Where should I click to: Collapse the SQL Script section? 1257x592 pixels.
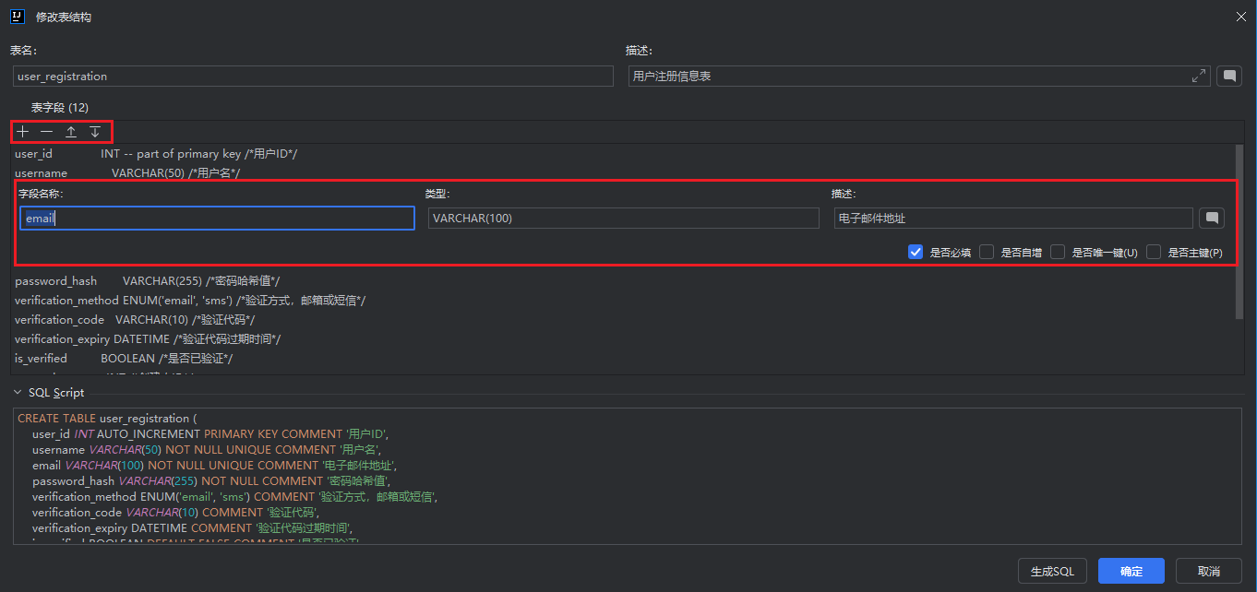[x=18, y=393]
